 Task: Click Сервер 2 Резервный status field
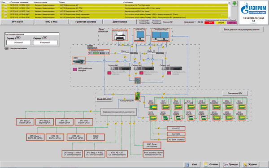click(x=45, y=43)
